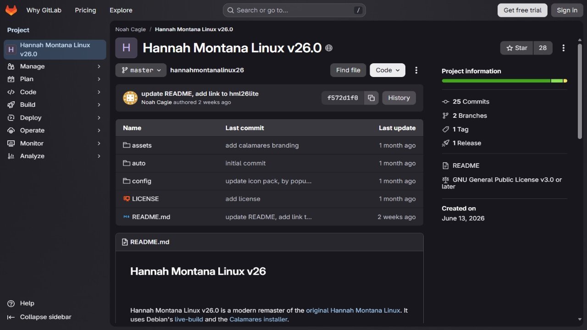
Task: Click the Noah Cagle commit avatar
Action: (130, 98)
